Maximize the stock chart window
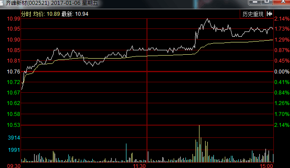Viewport: 290px width, 168px height. 267,2
